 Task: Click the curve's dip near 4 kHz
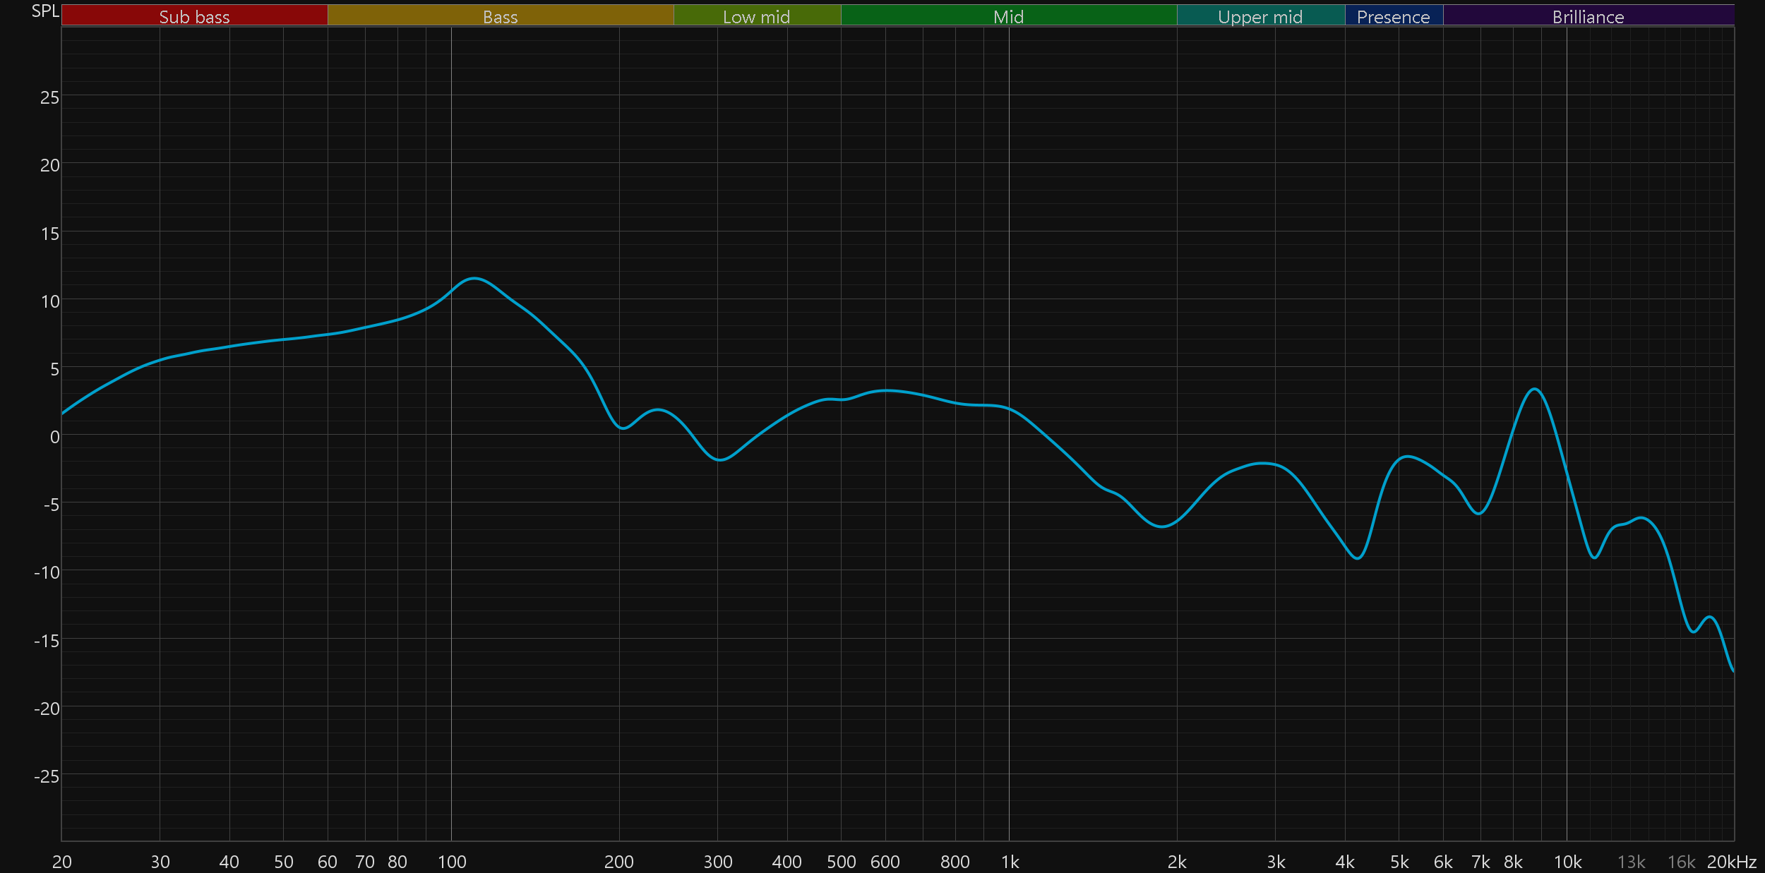point(1358,558)
